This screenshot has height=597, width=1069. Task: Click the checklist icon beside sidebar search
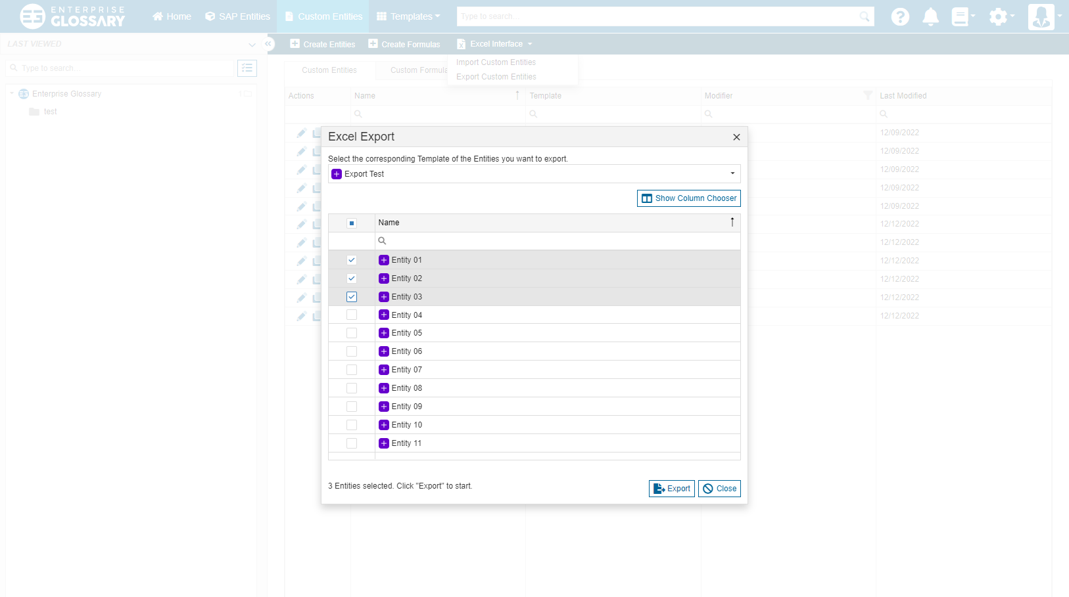[x=247, y=68]
